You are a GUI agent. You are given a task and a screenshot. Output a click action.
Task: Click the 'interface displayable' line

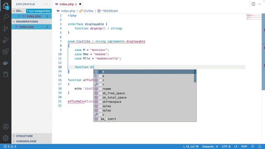[x=87, y=24]
